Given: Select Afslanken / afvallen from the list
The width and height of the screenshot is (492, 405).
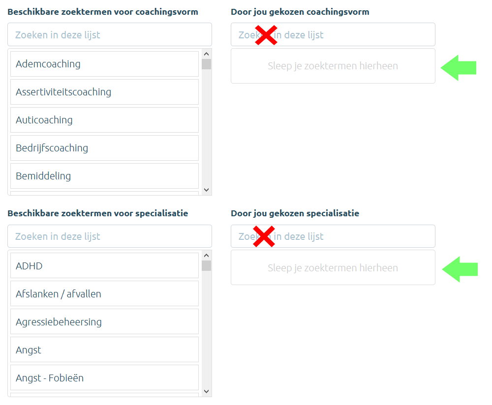Looking at the screenshot, I should [104, 294].
